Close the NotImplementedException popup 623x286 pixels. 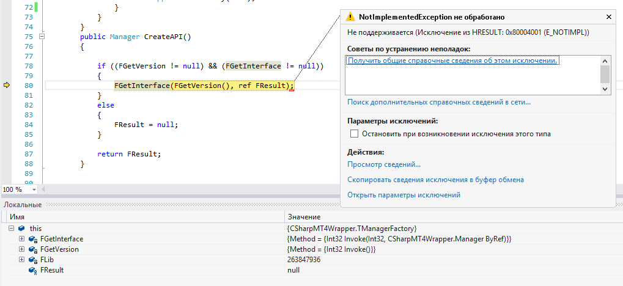(608, 17)
